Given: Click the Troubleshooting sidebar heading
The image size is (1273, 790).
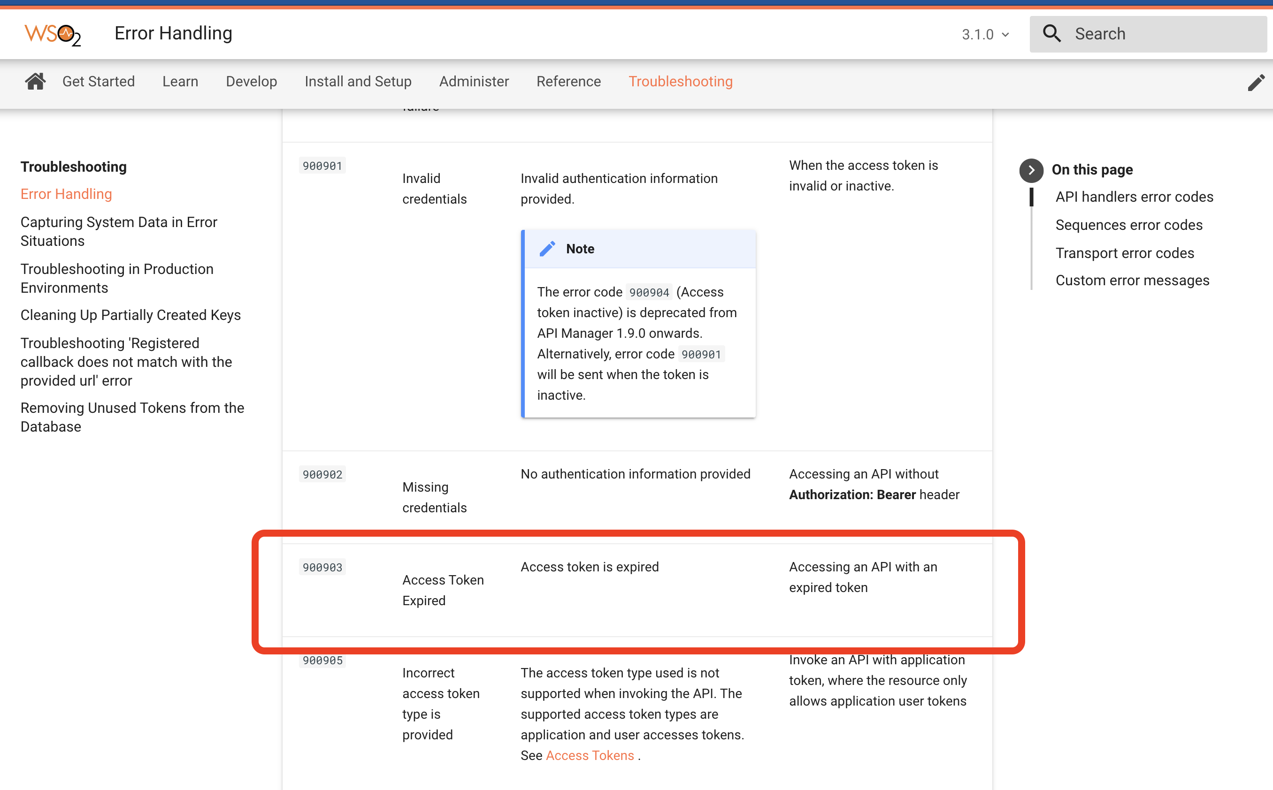Looking at the screenshot, I should pos(73,167).
